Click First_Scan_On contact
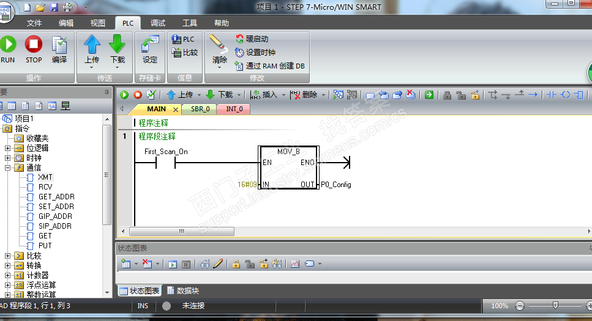592x321 pixels. tap(165, 163)
